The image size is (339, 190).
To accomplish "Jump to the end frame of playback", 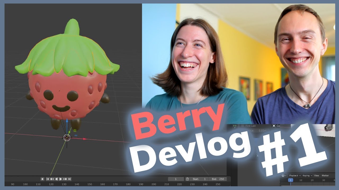I will pos(69,179).
